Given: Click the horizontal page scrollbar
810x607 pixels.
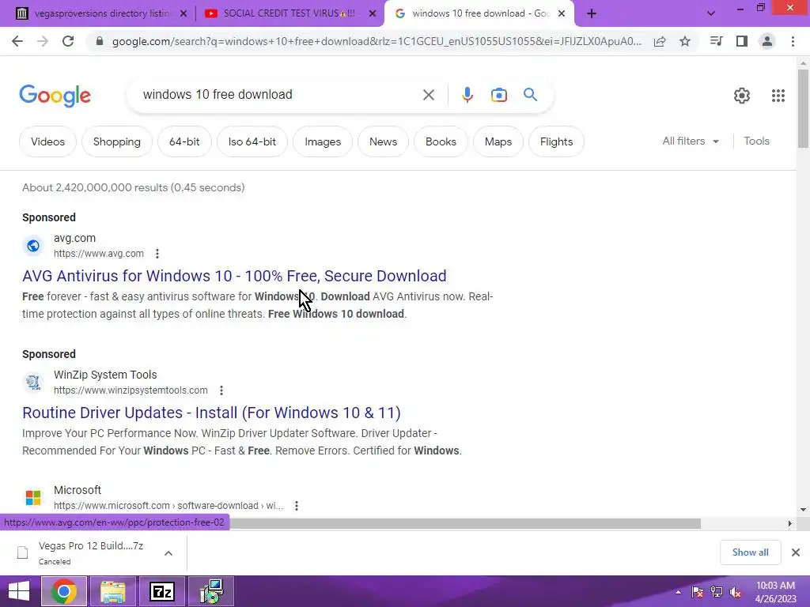Looking at the screenshot, I should [465, 523].
